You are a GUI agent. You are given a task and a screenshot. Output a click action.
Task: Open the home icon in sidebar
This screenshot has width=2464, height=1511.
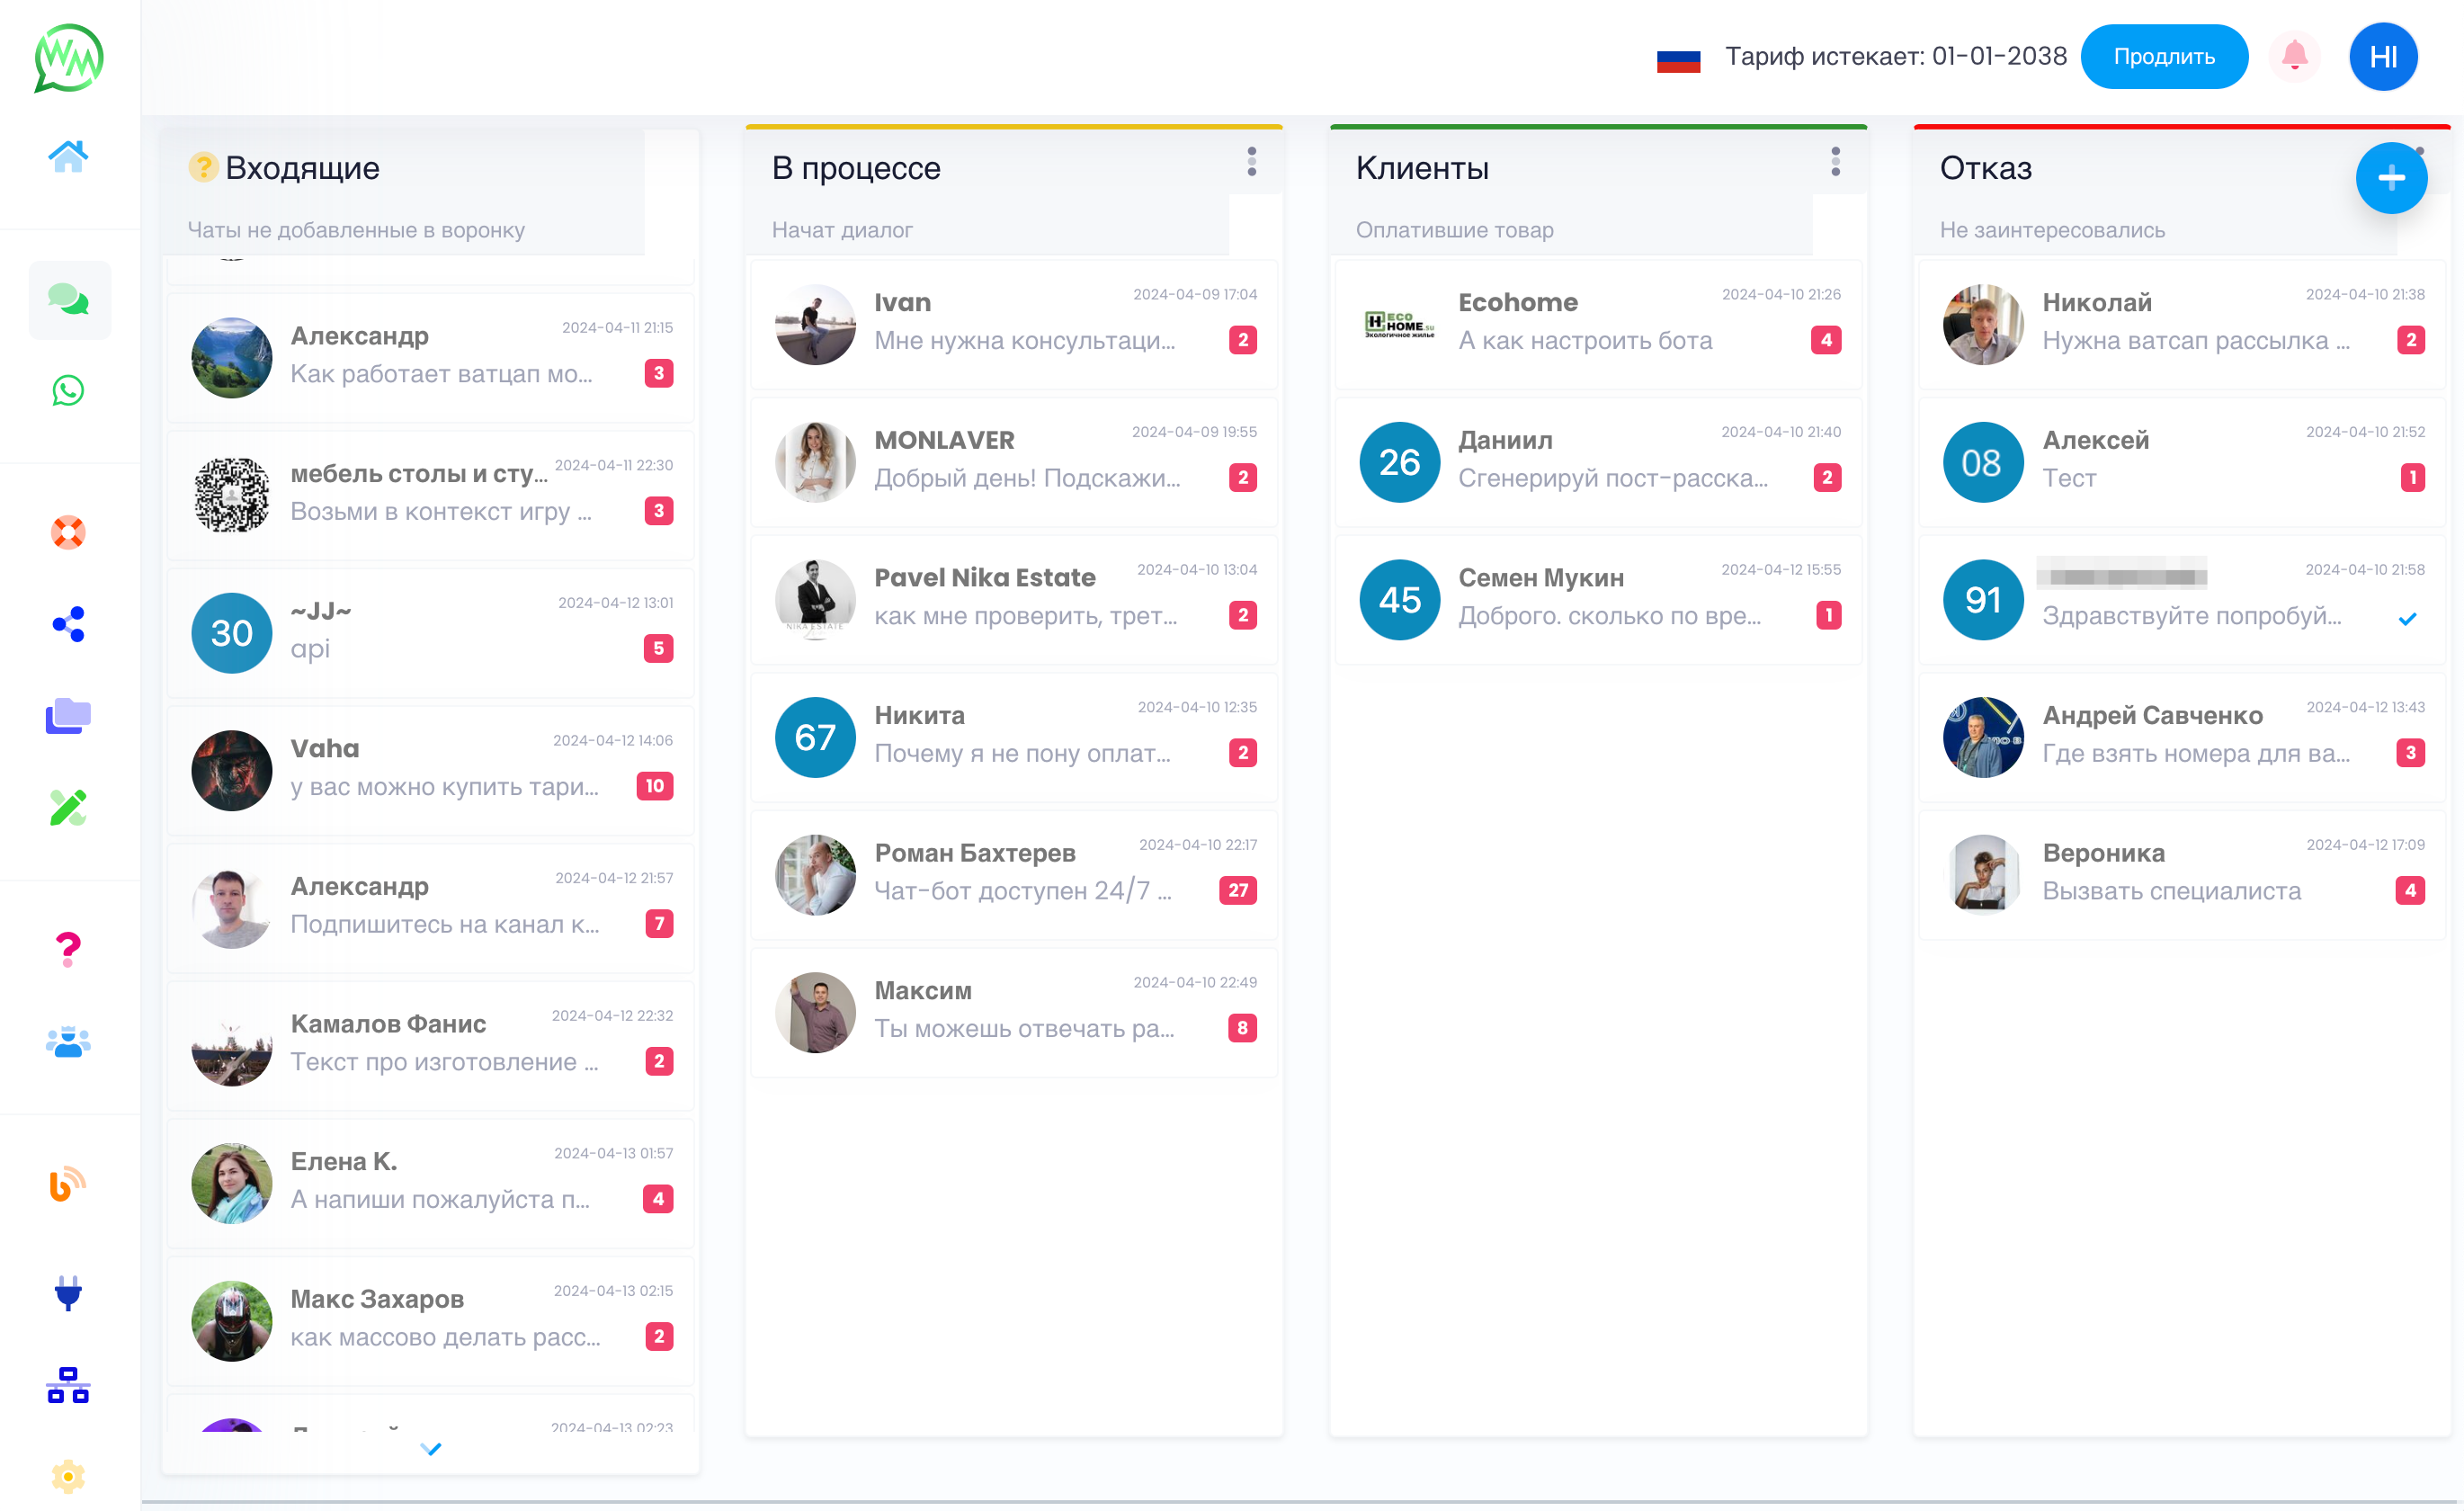(x=68, y=156)
